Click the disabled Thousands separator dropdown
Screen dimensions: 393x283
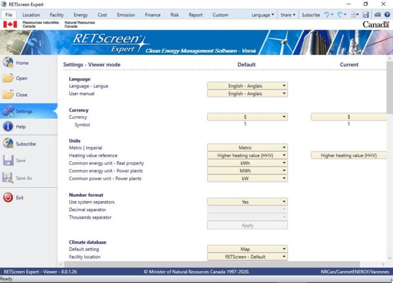(247, 217)
